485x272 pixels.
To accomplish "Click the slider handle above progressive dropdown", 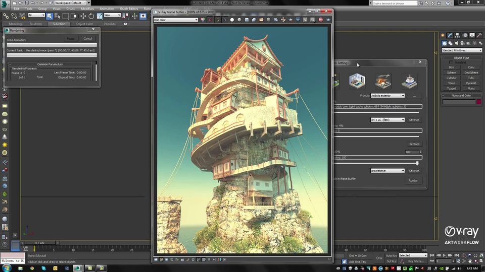I will pyautogui.click(x=417, y=163).
